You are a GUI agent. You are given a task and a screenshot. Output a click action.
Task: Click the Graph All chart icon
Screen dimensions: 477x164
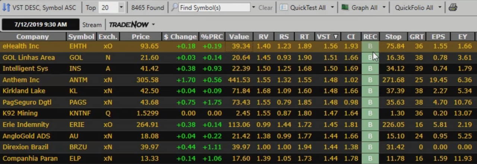[x=345, y=7]
